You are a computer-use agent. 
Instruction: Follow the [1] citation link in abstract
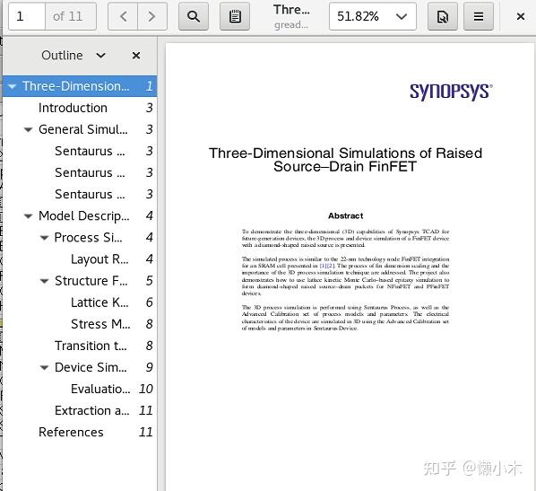pos(323,266)
